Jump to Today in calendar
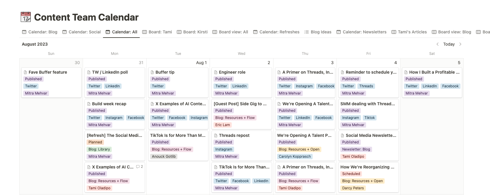490x195 pixels. [x=449, y=44]
